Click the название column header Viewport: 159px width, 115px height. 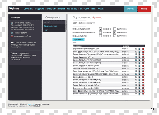97,46
